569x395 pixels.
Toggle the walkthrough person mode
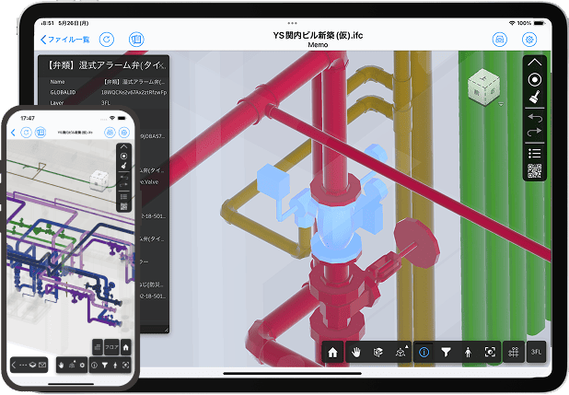[468, 352]
